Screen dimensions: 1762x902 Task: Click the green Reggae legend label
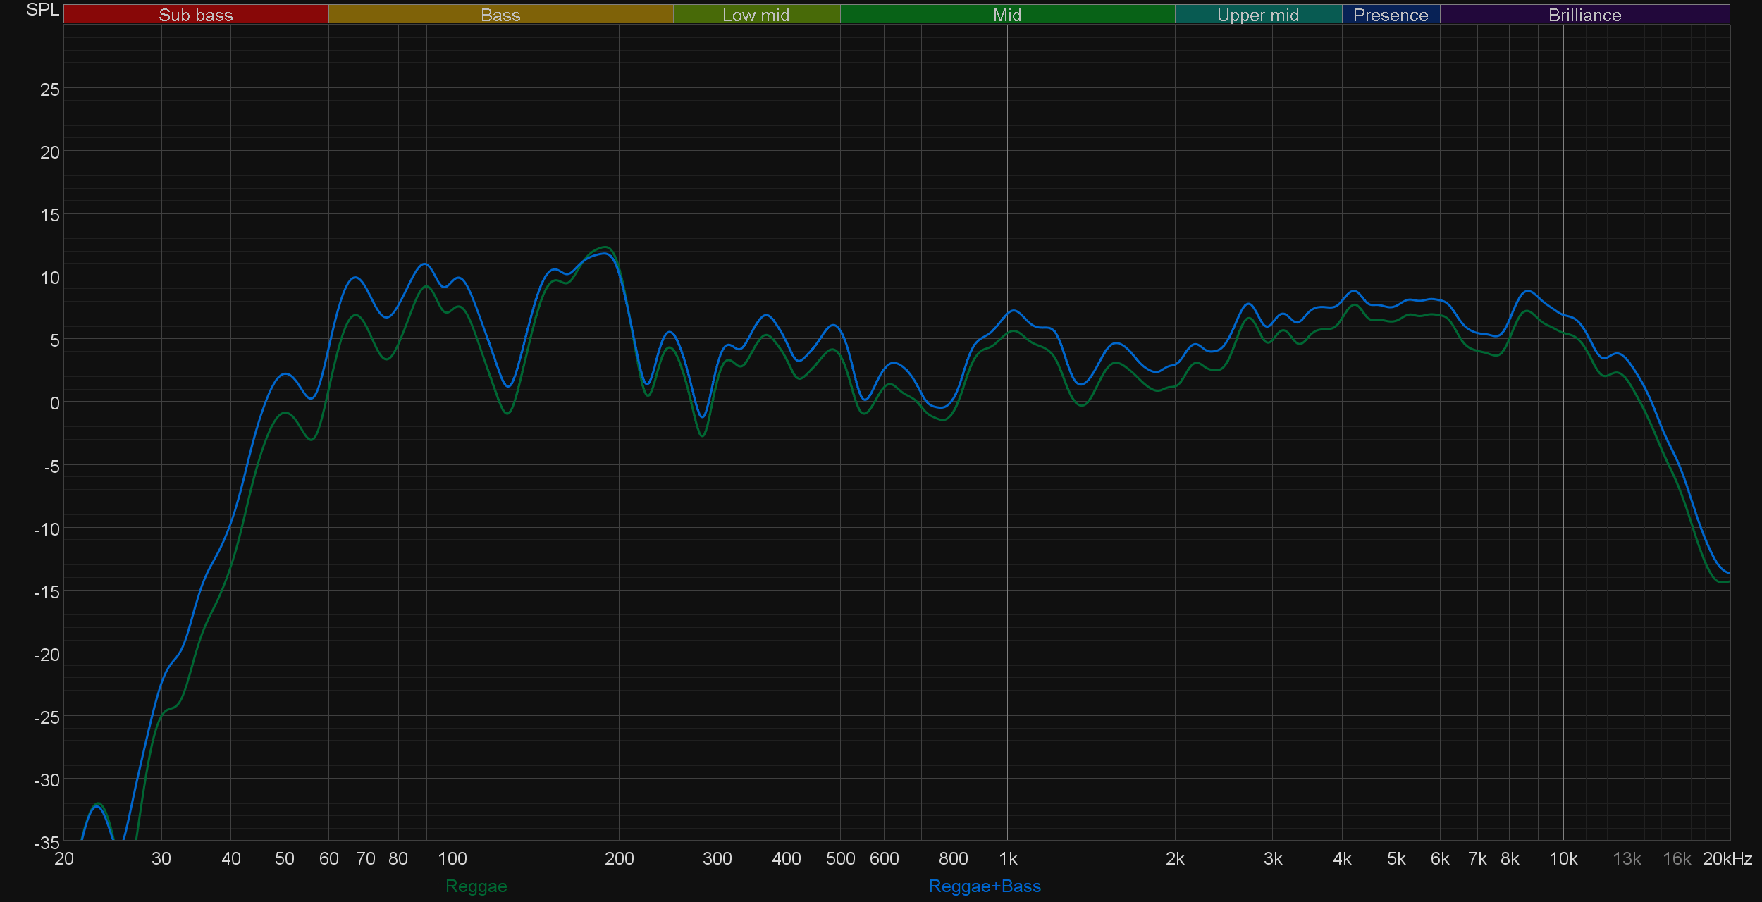tap(476, 886)
